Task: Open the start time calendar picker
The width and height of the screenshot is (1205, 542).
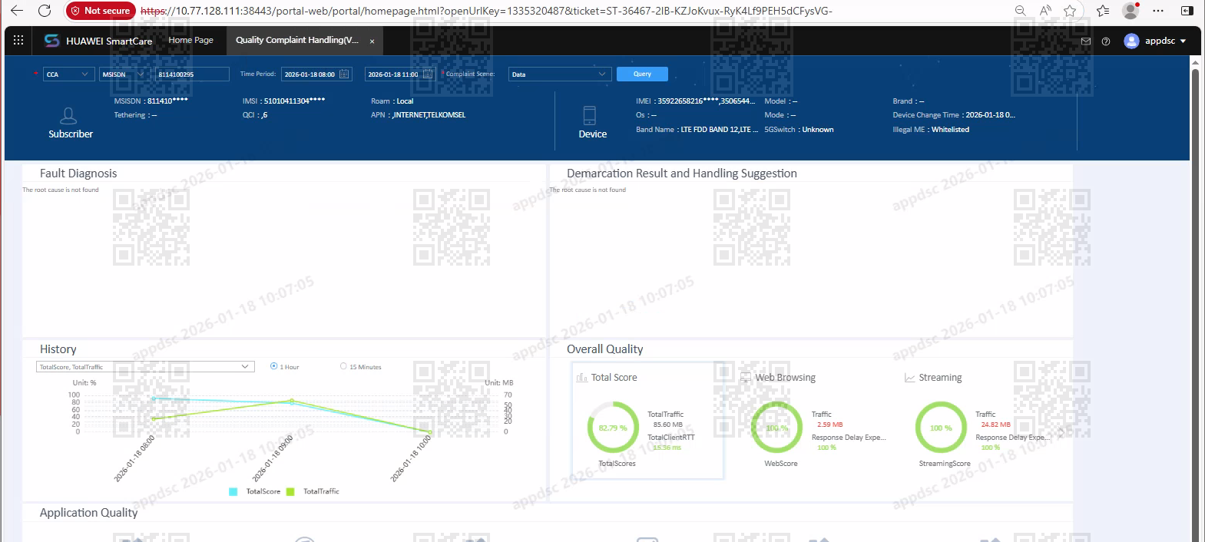Action: [344, 74]
